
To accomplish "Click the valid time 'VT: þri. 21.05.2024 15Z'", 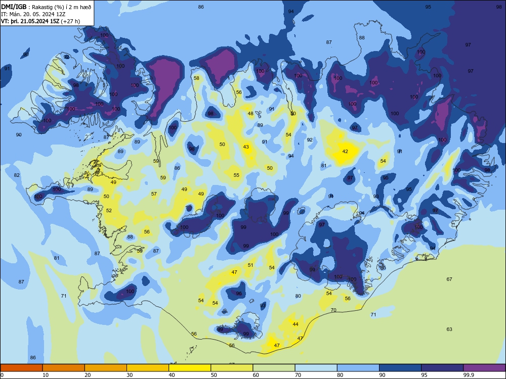I will point(30,21).
